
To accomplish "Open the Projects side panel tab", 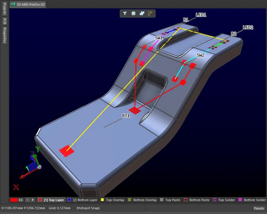I will (4, 9).
